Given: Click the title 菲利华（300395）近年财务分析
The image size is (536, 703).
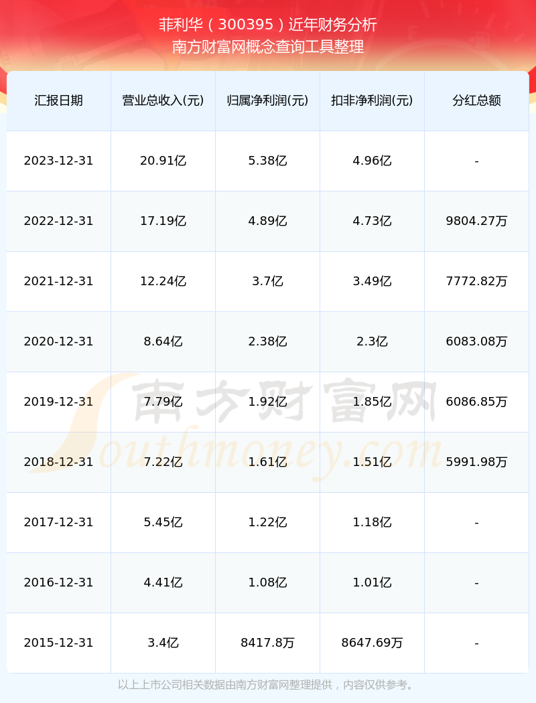Looking at the screenshot, I should tap(268, 25).
